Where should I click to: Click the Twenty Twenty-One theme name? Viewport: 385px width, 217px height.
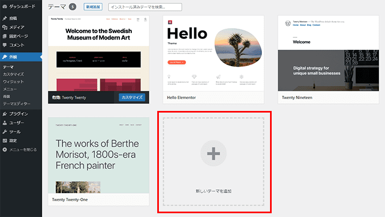pyautogui.click(x=70, y=200)
